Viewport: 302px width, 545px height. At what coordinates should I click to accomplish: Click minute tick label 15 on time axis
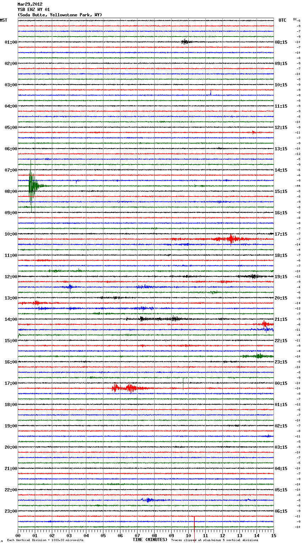click(x=274, y=535)
